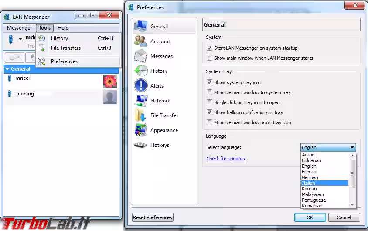Select the Hotkeys keyboard icon

point(141,145)
